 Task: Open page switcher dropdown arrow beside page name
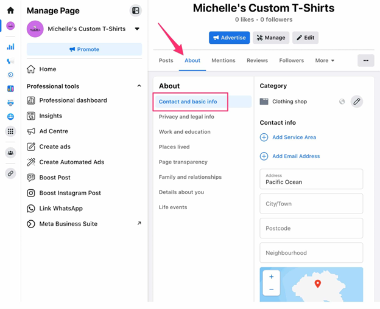(x=137, y=29)
